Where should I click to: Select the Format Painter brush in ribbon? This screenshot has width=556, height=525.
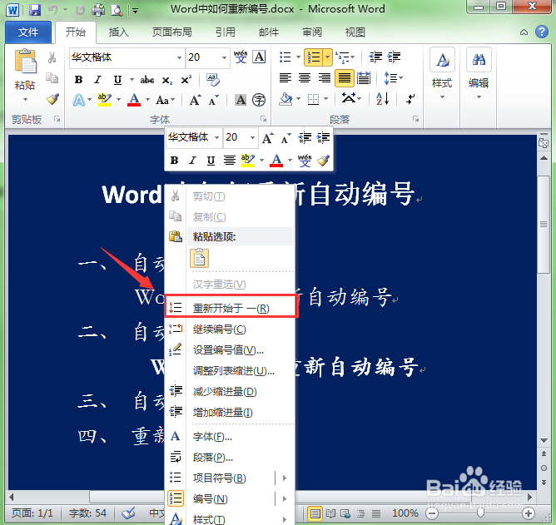pyautogui.click(x=52, y=98)
